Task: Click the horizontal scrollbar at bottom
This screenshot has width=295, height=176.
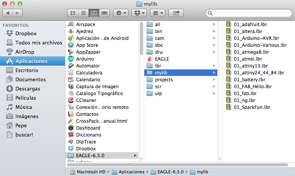Action: [x=177, y=165]
